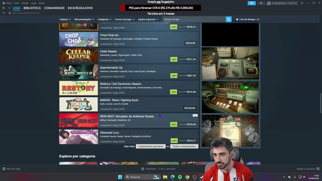Switch to the COMUNIDADE tab
Viewport: 322px width, 181px height.
(x=54, y=8)
